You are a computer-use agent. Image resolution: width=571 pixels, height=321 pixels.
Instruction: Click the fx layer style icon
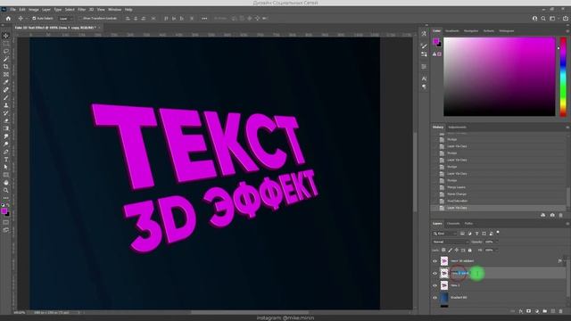point(520,311)
